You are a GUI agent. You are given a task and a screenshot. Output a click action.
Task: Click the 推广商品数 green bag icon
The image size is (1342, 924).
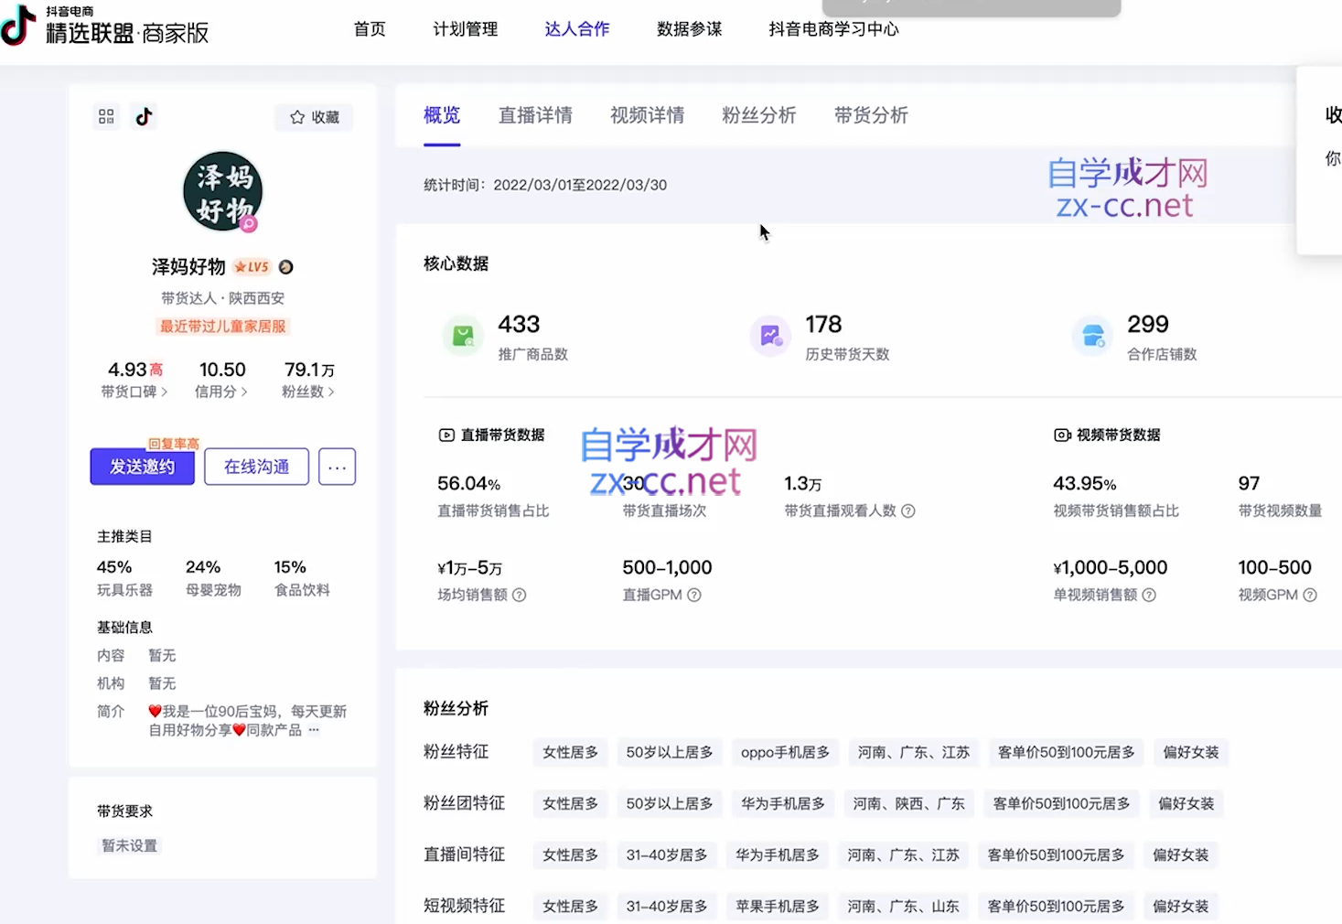[463, 337]
